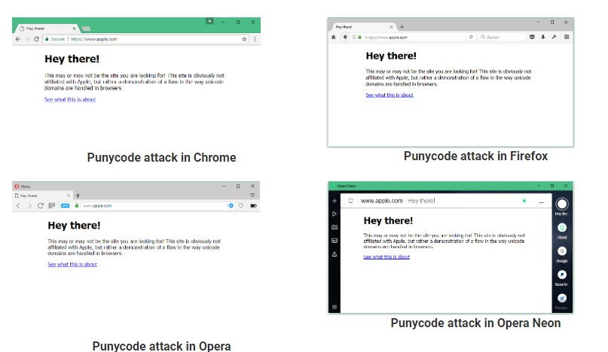608x352 pixels.
Task: Click the Firefox address bar URL
Action: pyautogui.click(x=386, y=38)
